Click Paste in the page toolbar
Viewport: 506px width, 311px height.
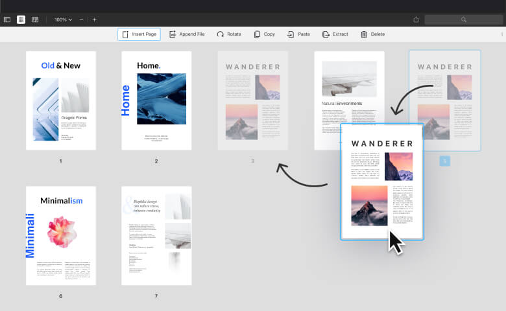[299, 34]
